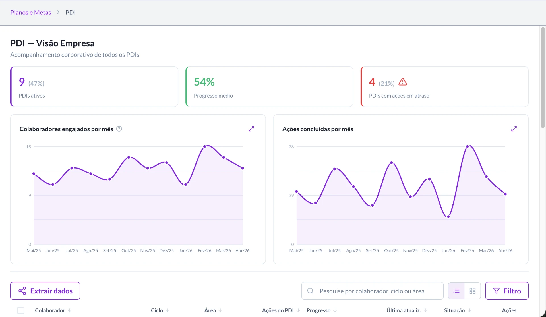The height and width of the screenshot is (317, 546).
Task: Sort table by Ciclo column
Action: (160, 310)
